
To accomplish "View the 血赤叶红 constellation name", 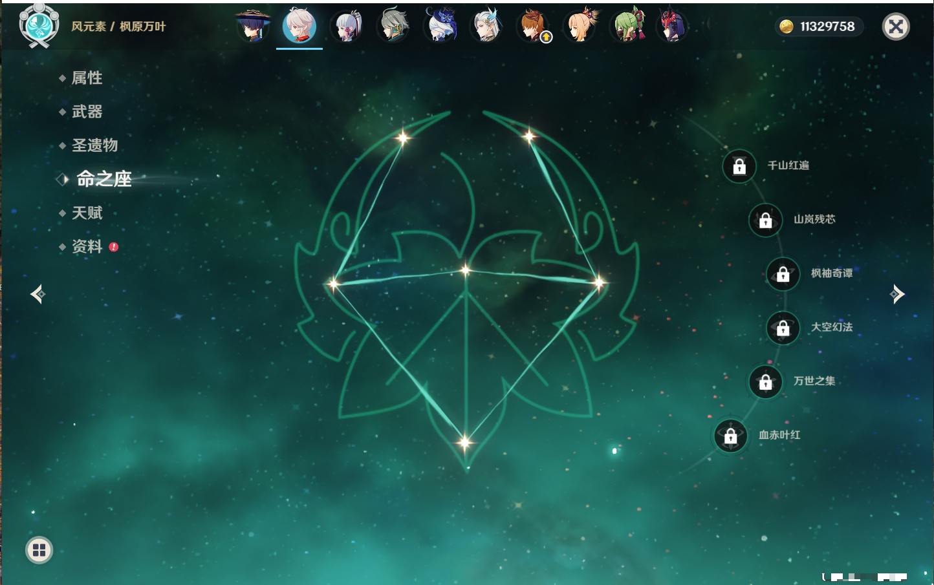I will pos(779,435).
